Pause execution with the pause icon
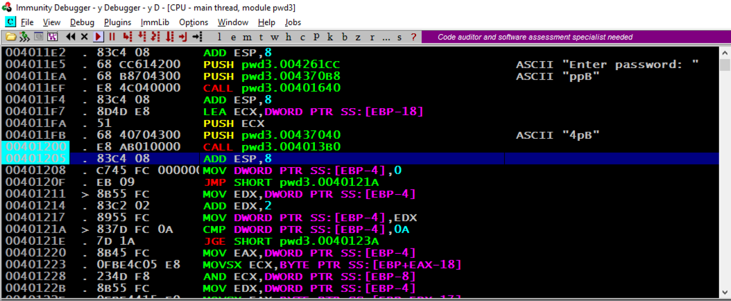 click(112, 37)
